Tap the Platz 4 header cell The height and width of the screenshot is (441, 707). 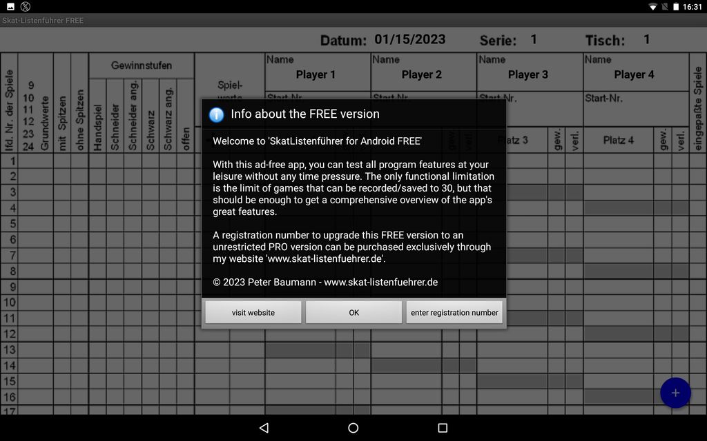(x=619, y=141)
